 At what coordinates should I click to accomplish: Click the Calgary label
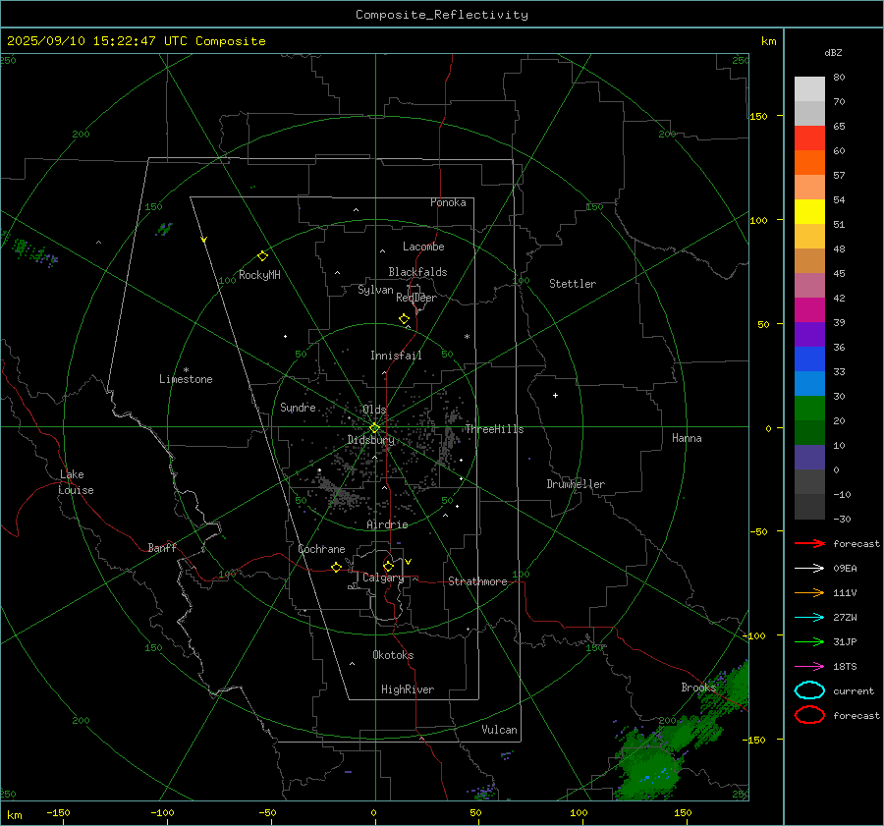point(383,578)
